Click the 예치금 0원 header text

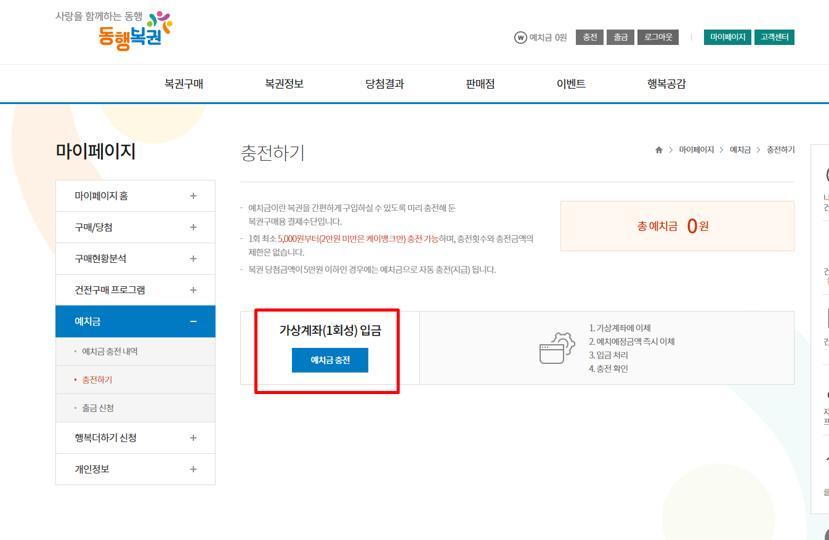548,38
